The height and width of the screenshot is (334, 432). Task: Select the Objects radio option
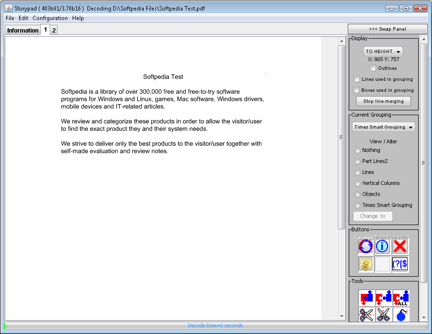pyautogui.click(x=357, y=194)
